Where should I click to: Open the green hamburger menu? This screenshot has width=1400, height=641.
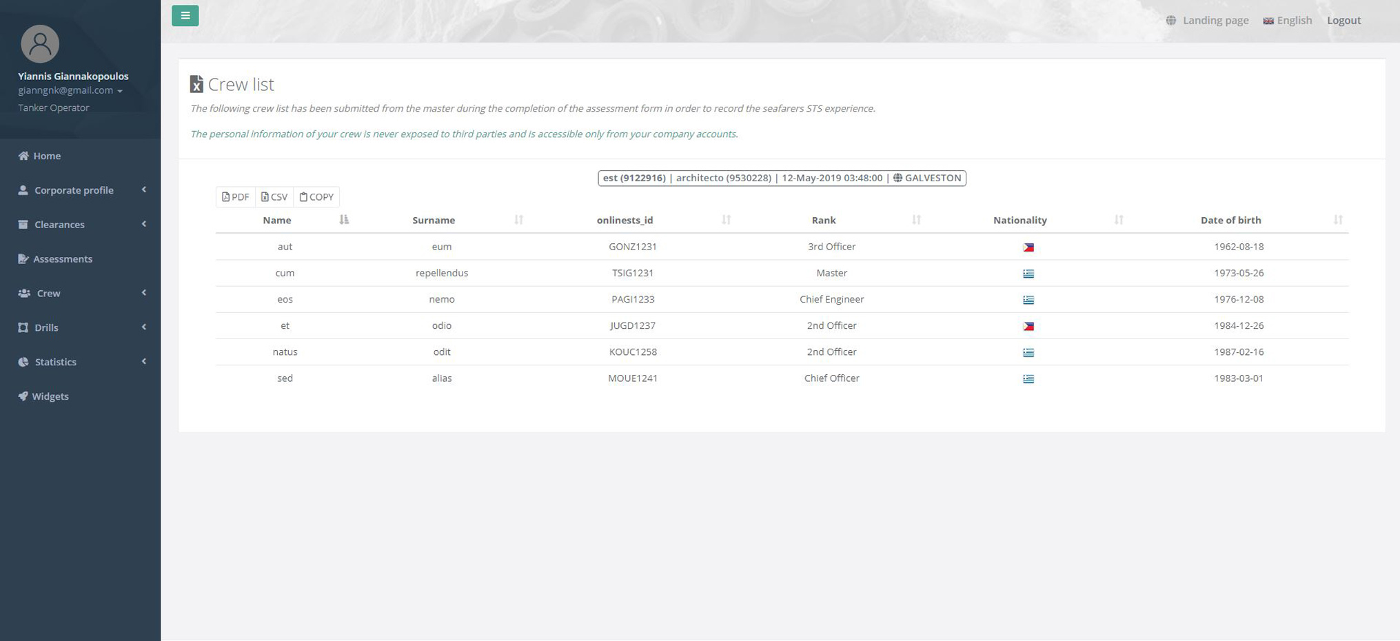pyautogui.click(x=185, y=14)
